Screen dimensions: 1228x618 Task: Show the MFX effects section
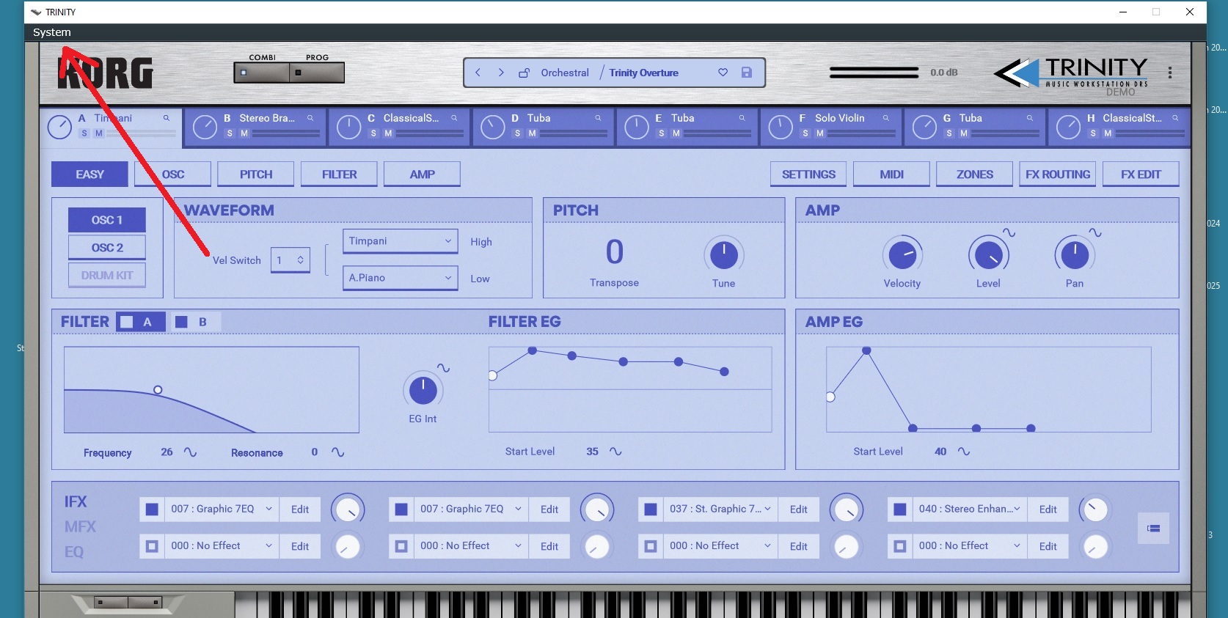coord(80,527)
